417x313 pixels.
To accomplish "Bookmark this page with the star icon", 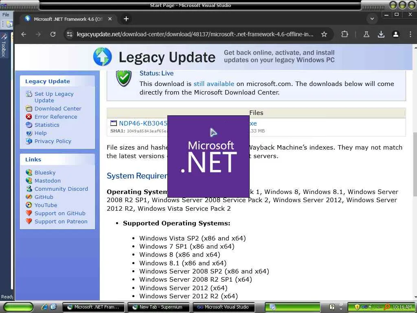I will point(324,34).
